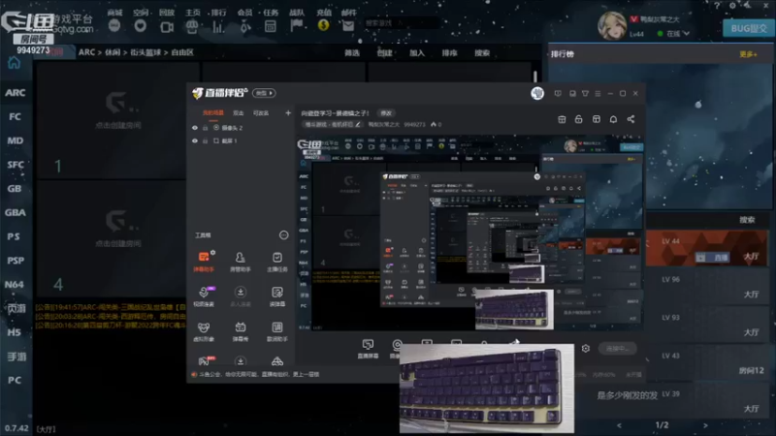Screen dimensions: 776x436
Task: Select FC in the platform sidebar
Action: pos(16,116)
